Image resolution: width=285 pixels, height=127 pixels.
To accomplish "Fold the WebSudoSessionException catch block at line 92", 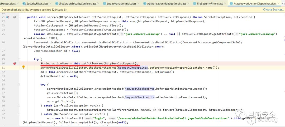I will pos(19,114).
